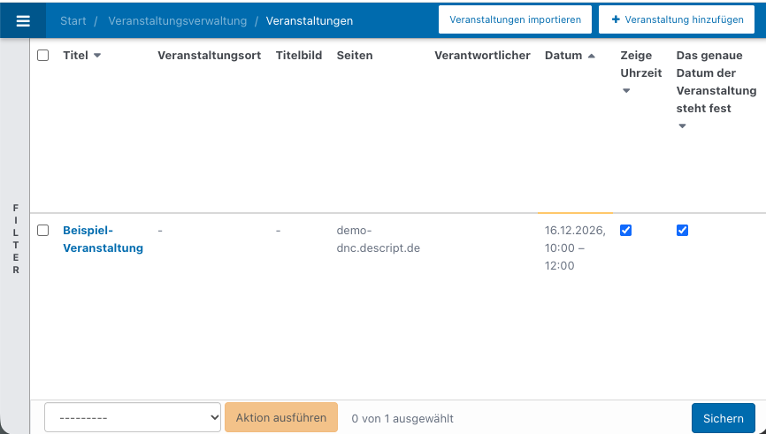Click the Veranstaltungsort column header
Image resolution: width=766 pixels, height=434 pixels.
pyautogui.click(x=209, y=55)
